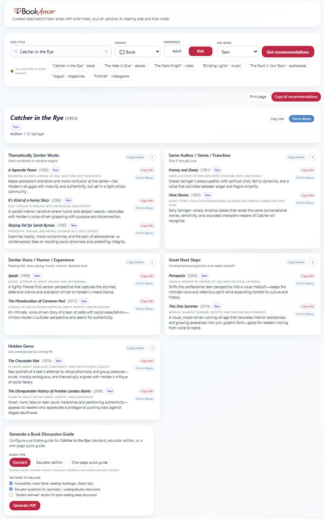Image resolution: width=324 pixels, height=519 pixels.
Task: Uncheck the Accessibility notes checkbox
Action: pos(11,483)
